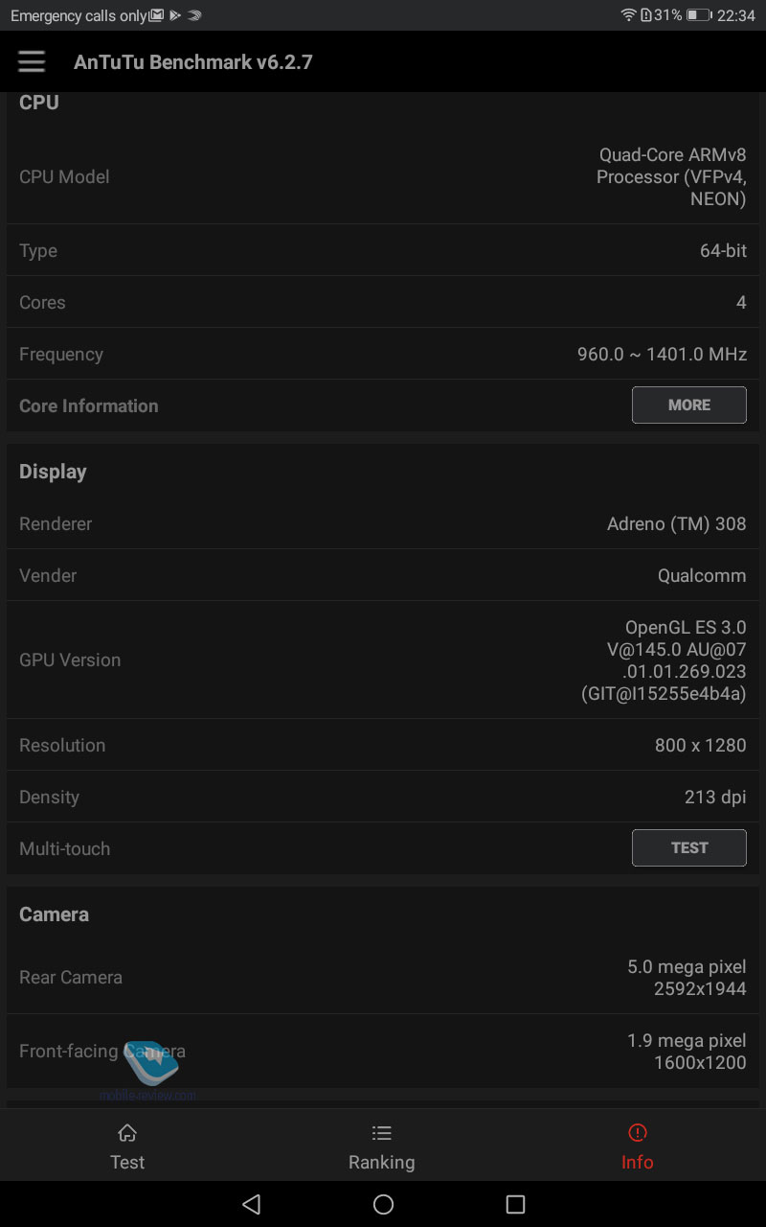The width and height of the screenshot is (766, 1227).
Task: Tap the Resolution 800 x 1280 row
Action: pyautogui.click(x=383, y=745)
